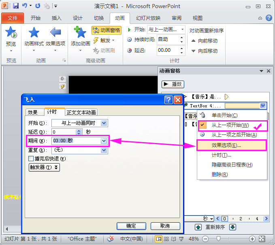Image resolution: width=275 pixels, height=245 pixels.
Task: Open the Animation Pane options arrow
Action: (x=261, y=71)
